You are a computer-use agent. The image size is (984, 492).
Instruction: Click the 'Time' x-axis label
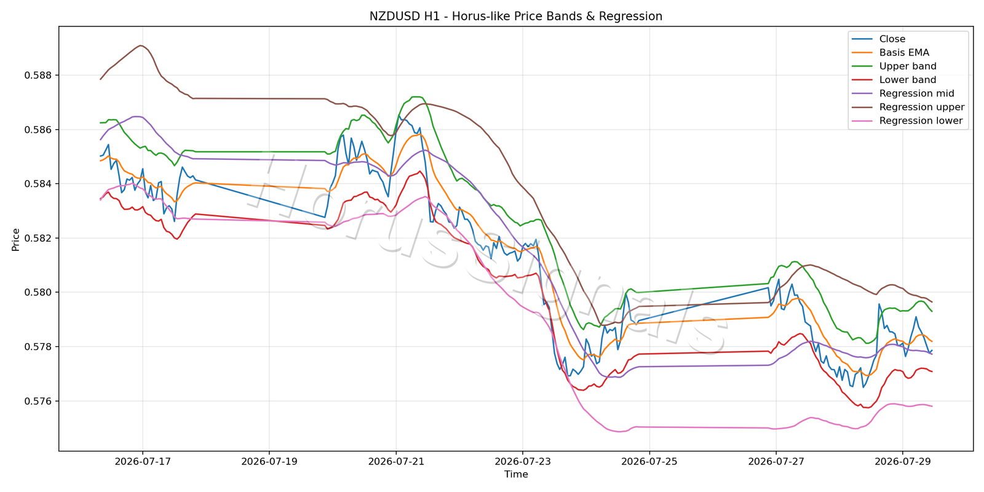(x=516, y=474)
